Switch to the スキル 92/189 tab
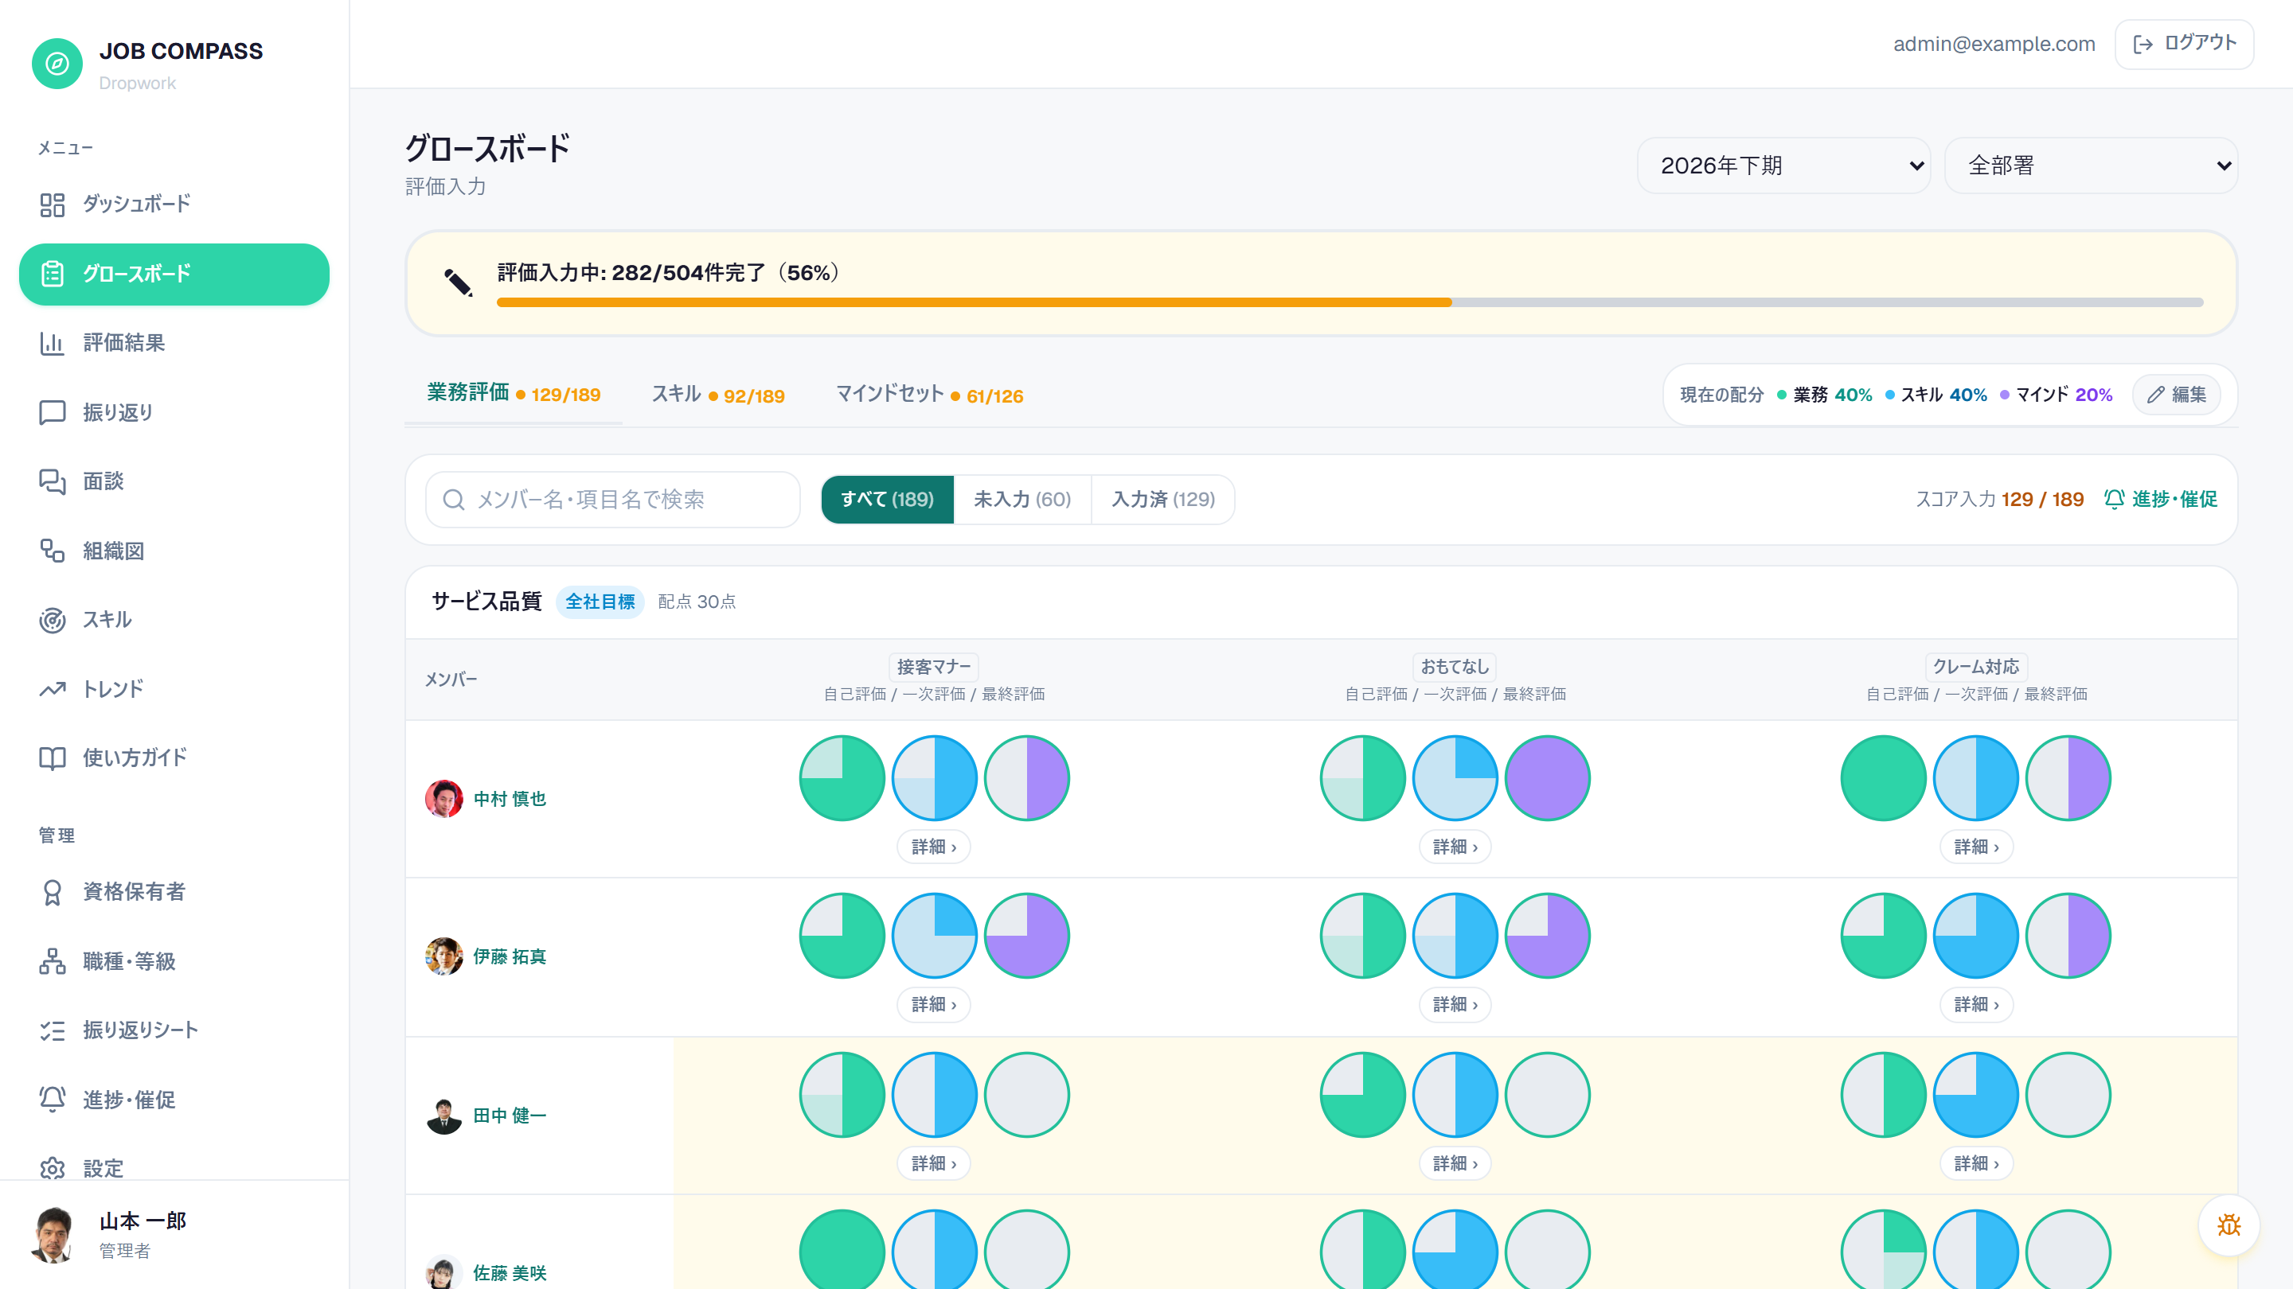The image size is (2293, 1289). (718, 394)
